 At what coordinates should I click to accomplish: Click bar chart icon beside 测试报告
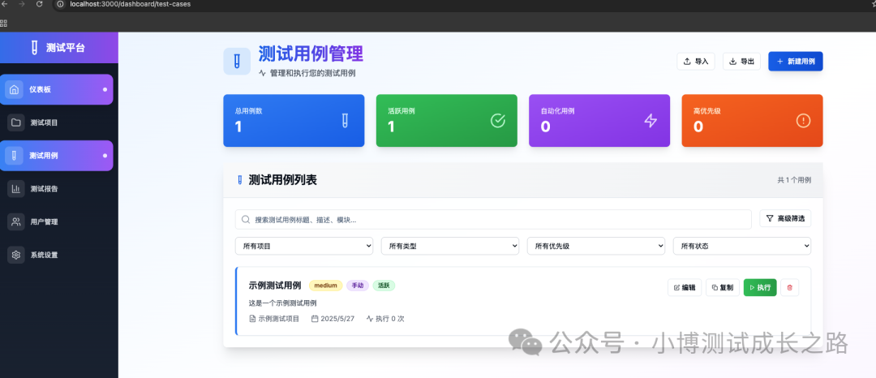coord(15,189)
